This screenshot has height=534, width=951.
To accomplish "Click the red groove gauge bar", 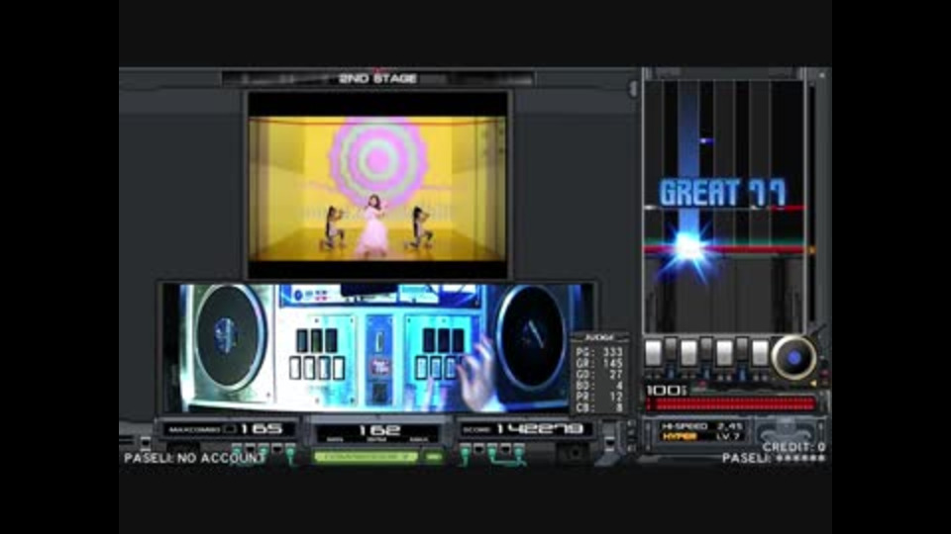I will tap(730, 403).
